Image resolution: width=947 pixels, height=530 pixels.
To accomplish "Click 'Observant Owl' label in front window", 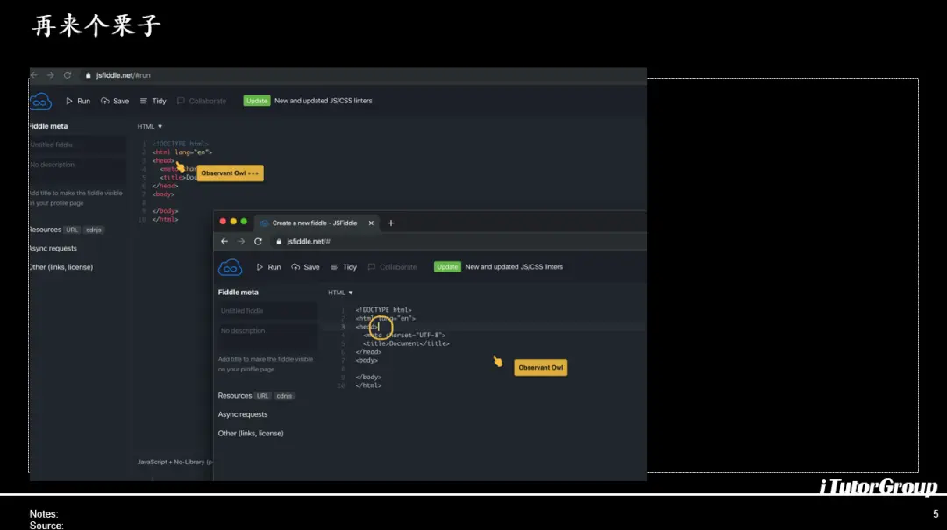I will (540, 368).
